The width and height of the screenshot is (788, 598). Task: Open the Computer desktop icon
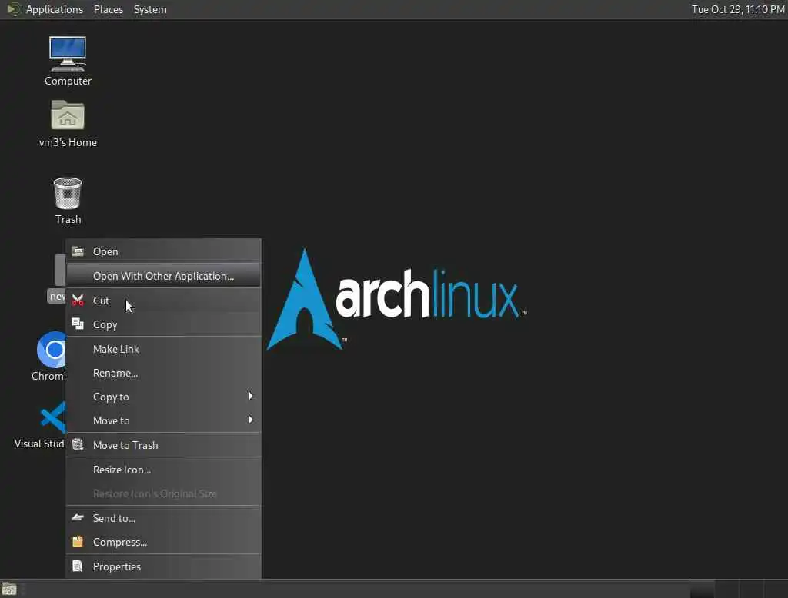tap(68, 55)
